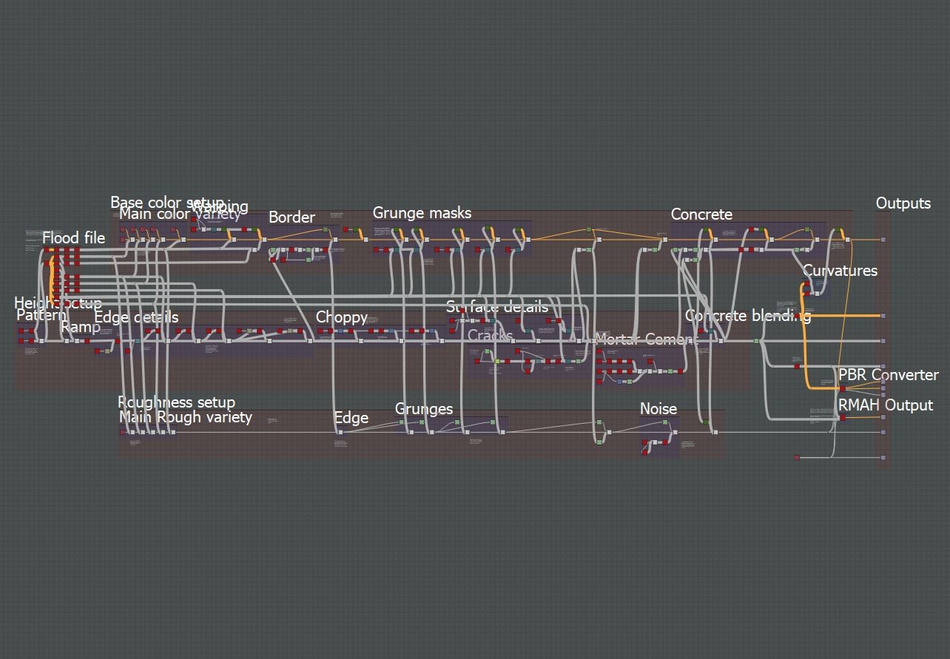
Task: Click the "Noise" frame title
Action: click(658, 409)
